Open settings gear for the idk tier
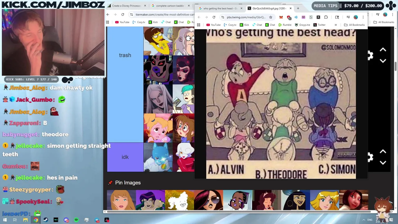Viewport: 398px width, 224px height. point(370,157)
